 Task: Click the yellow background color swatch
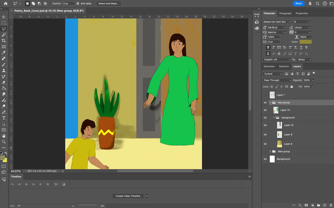[5, 161]
